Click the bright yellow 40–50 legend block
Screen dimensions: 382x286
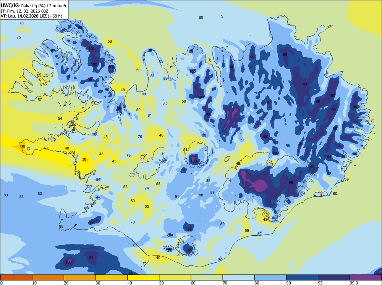[x=143, y=278]
